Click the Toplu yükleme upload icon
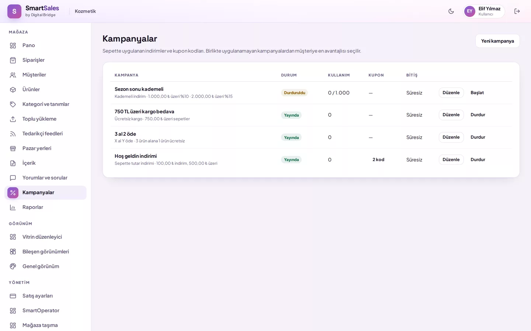Viewport: 531px width, 331px height. click(13, 119)
